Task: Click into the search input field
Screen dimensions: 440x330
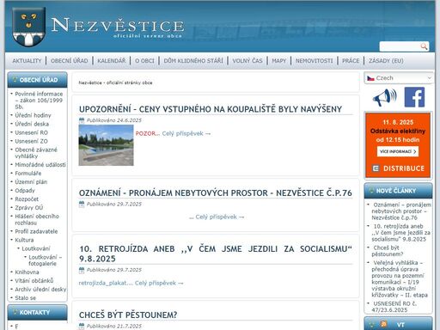Action: (x=400, y=46)
